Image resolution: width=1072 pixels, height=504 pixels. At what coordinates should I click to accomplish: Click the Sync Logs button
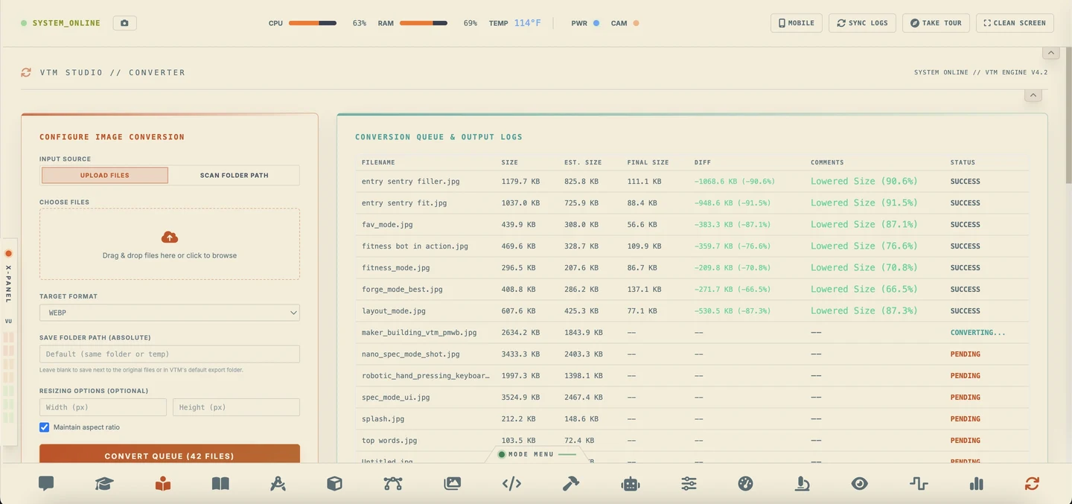coord(862,23)
